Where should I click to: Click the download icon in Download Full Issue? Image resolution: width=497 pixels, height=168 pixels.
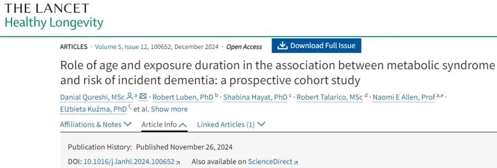[x=282, y=46]
